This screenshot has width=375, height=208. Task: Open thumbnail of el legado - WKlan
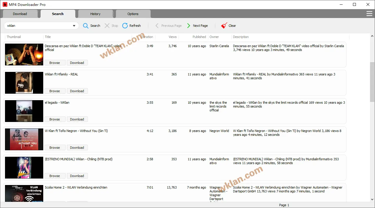tap(24, 111)
